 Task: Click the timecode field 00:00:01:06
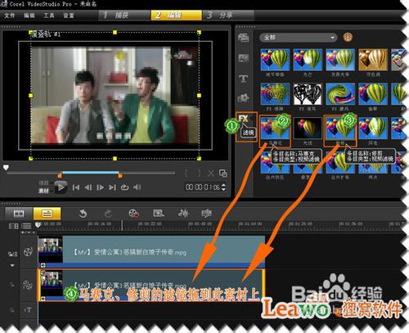(203, 187)
